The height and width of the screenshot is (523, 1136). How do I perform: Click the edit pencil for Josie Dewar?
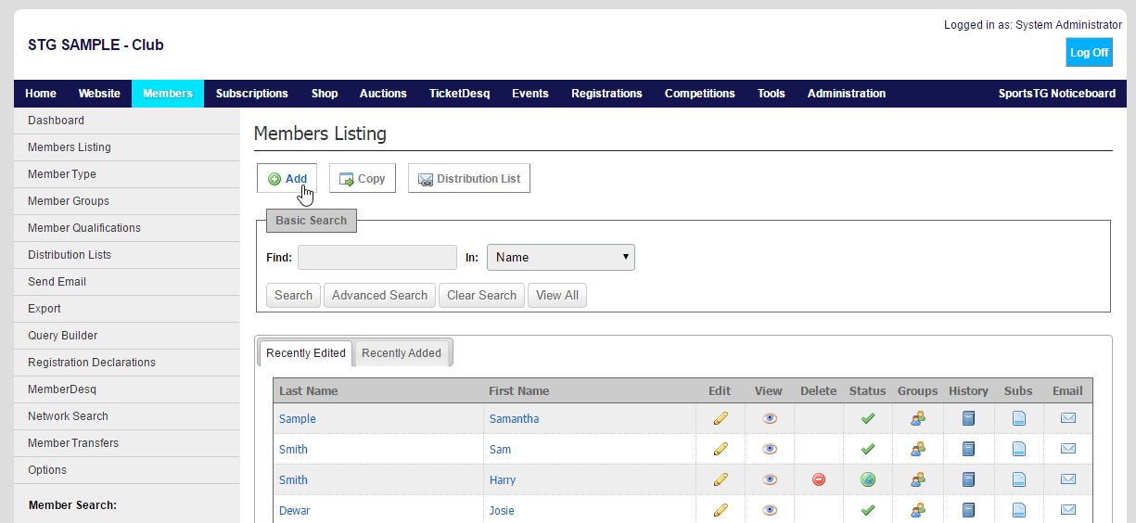click(x=721, y=510)
